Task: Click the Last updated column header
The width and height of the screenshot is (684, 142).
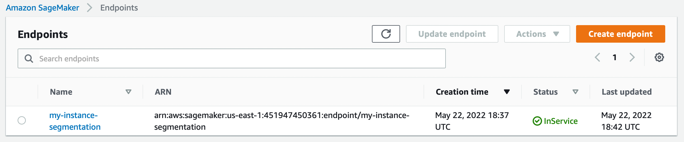Action: pos(627,92)
